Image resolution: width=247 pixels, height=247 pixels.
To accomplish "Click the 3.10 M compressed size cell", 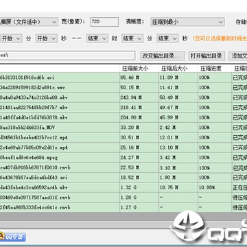I will 178,167.
